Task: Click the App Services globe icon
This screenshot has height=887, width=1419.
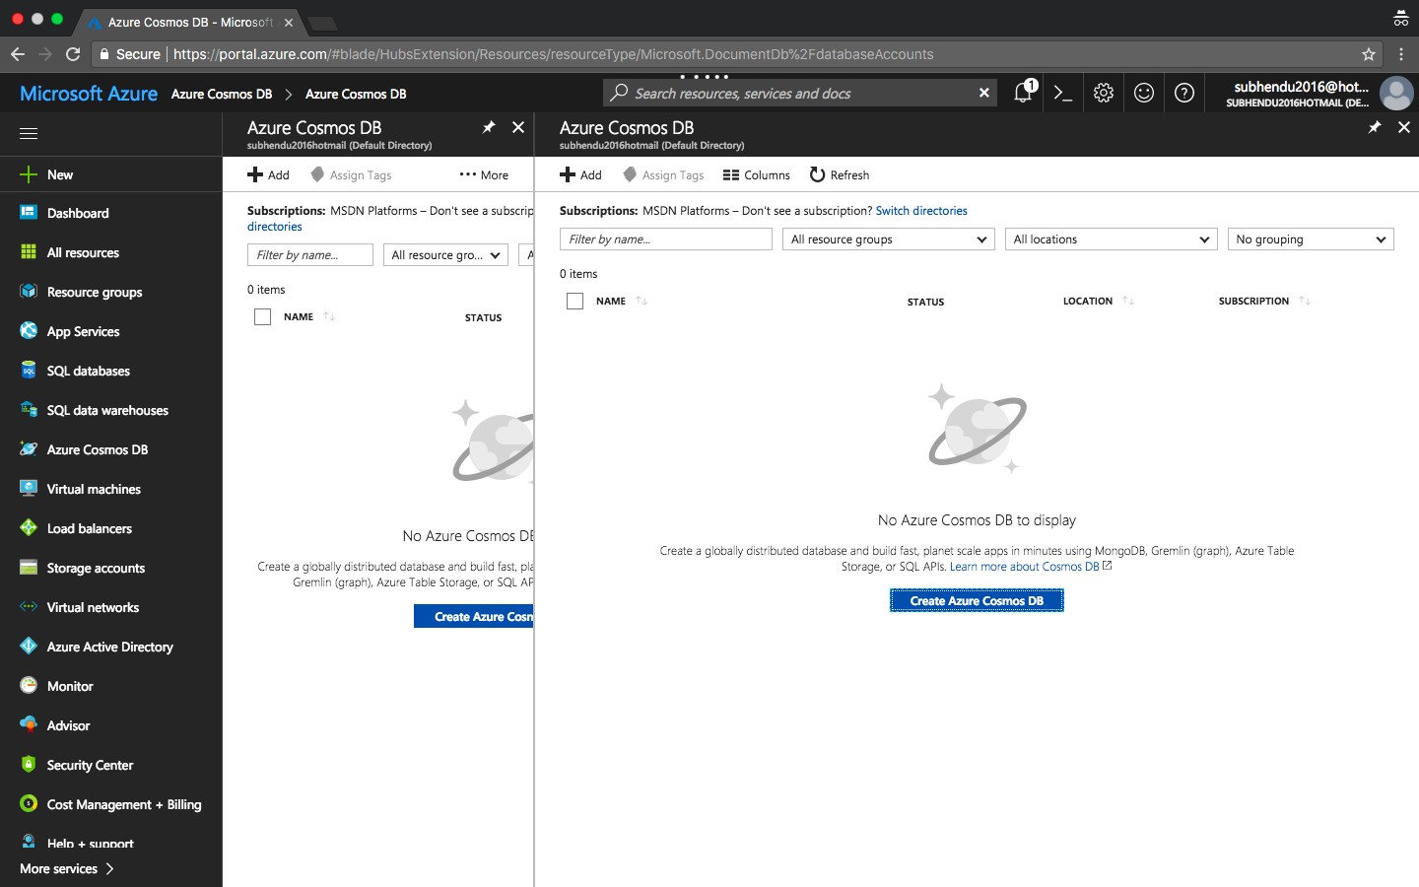Action: point(29,331)
